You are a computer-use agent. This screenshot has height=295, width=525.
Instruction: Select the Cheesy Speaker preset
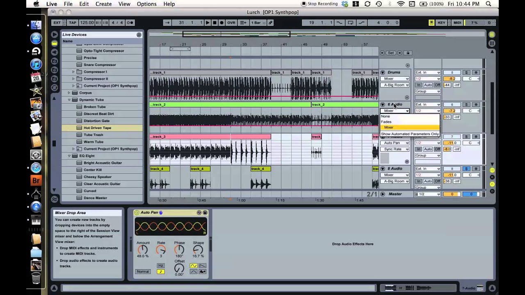click(x=102, y=177)
